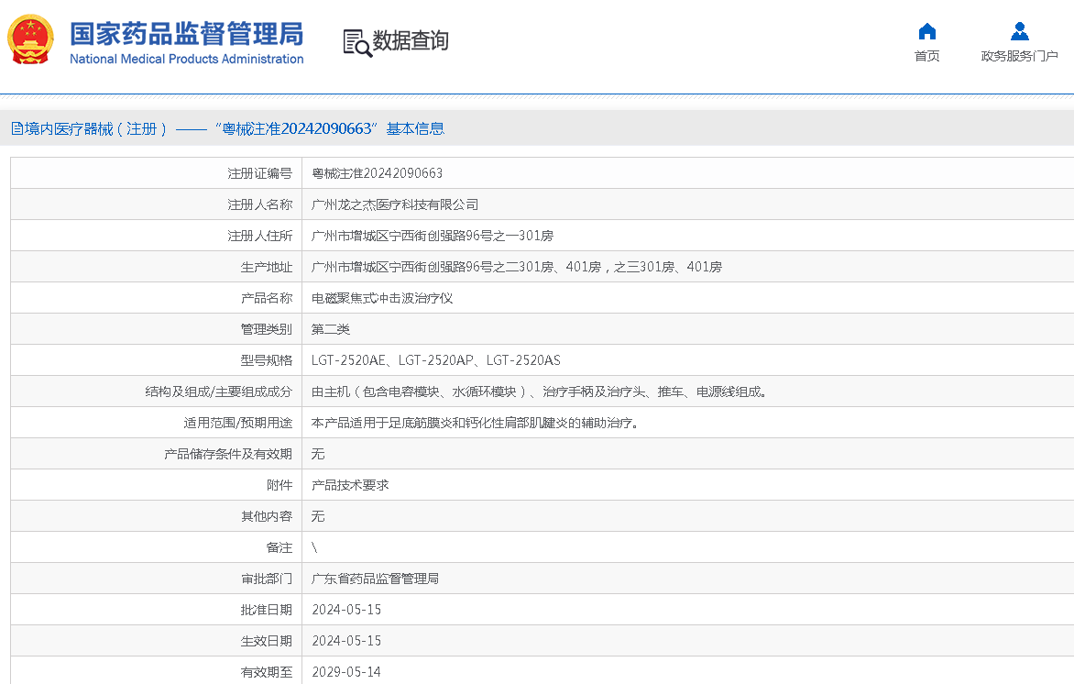Screen dimensions: 1074x684
Task: Click the 生效日期 label
Action: tap(267, 641)
